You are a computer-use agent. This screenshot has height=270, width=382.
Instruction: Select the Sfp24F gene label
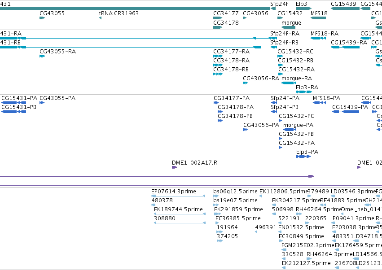tap(279, 4)
